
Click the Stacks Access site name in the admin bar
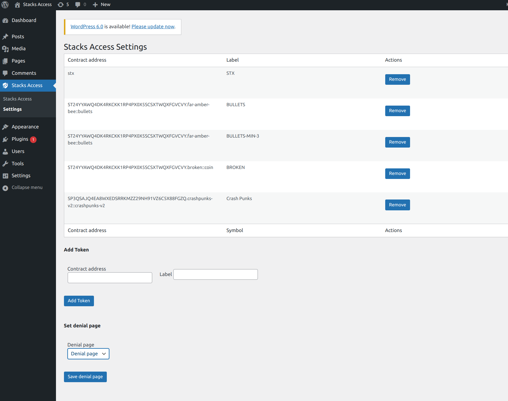point(37,5)
